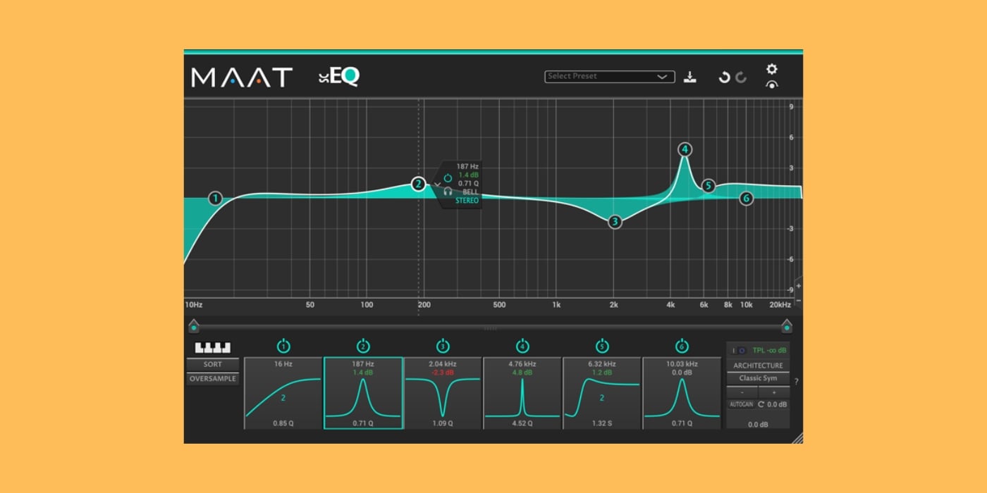Select band node 1 on the graph
The height and width of the screenshot is (493, 987).
(x=216, y=199)
